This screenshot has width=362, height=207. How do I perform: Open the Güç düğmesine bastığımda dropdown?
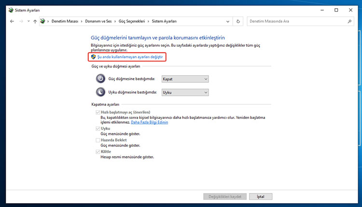[x=185, y=79]
